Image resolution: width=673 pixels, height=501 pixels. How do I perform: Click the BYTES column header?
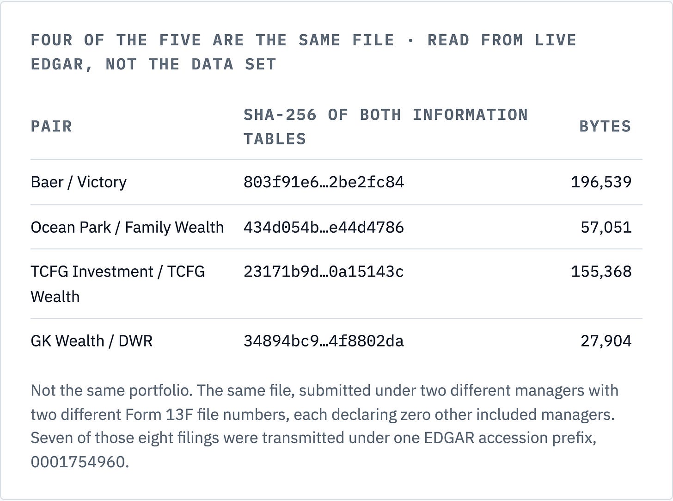pyautogui.click(x=605, y=126)
